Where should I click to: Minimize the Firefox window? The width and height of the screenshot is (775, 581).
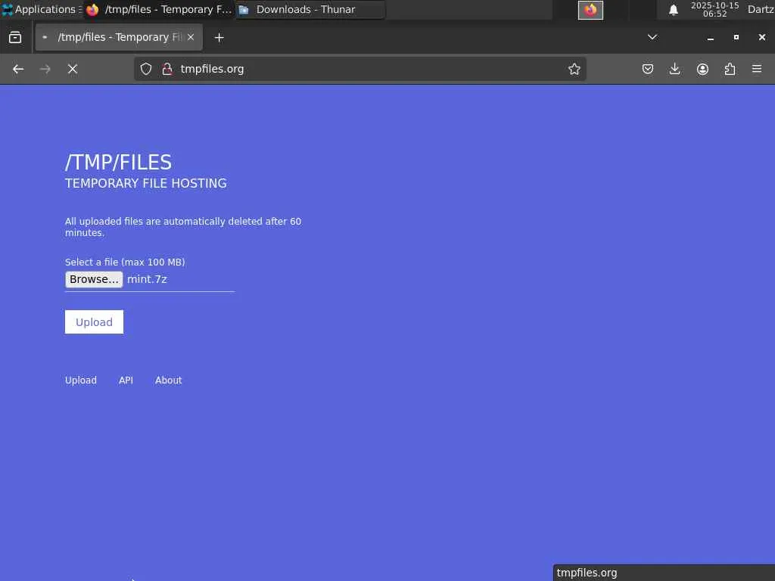[710, 38]
